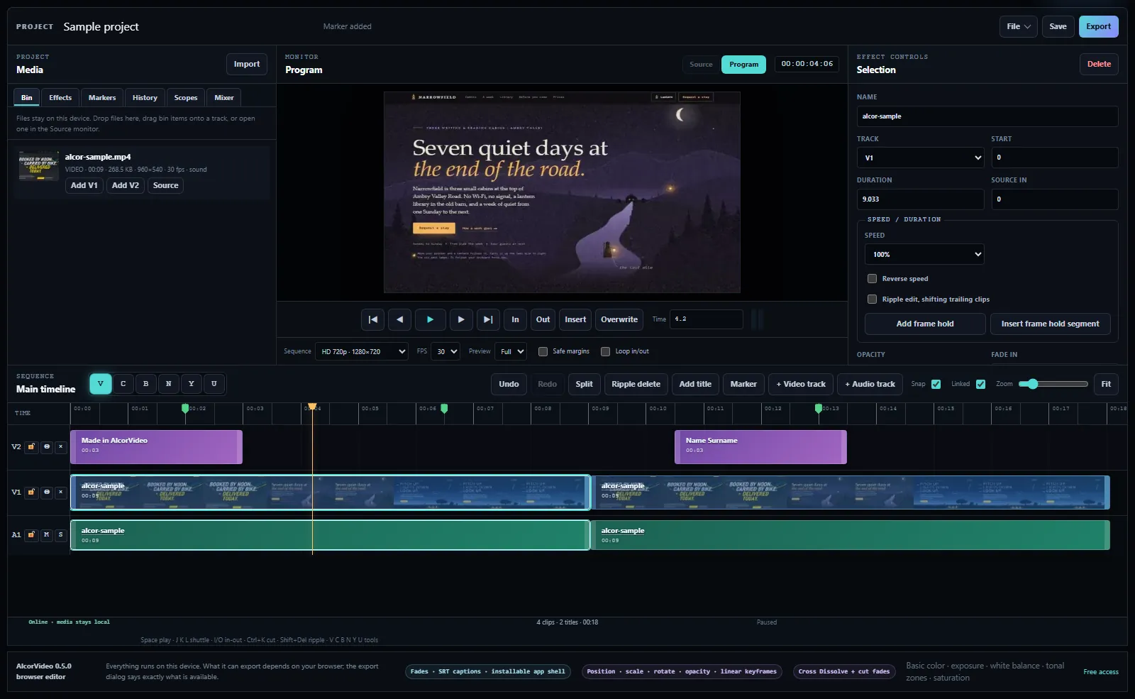Click the marker at 00:13 on ruler
The image size is (1135, 699).
pos(818,408)
